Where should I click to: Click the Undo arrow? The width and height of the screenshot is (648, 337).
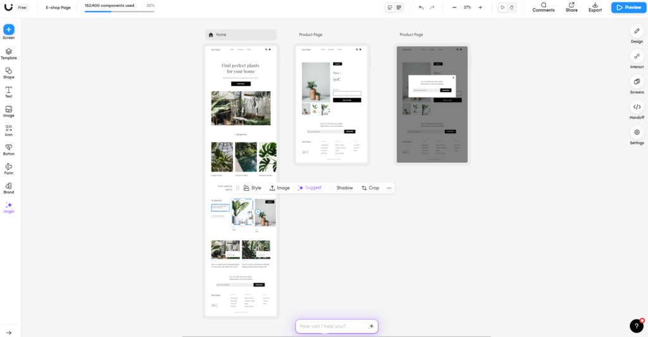[421, 8]
